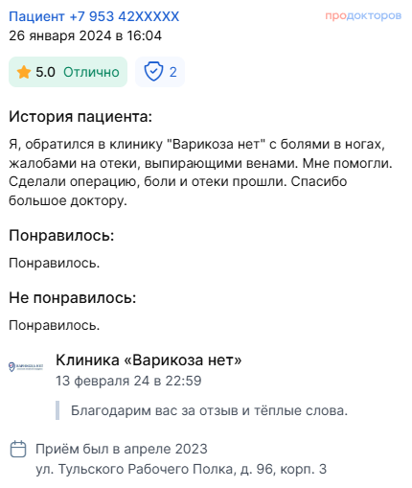Click the clinic reply quote text
This screenshot has width=412, height=488.
[209, 410]
